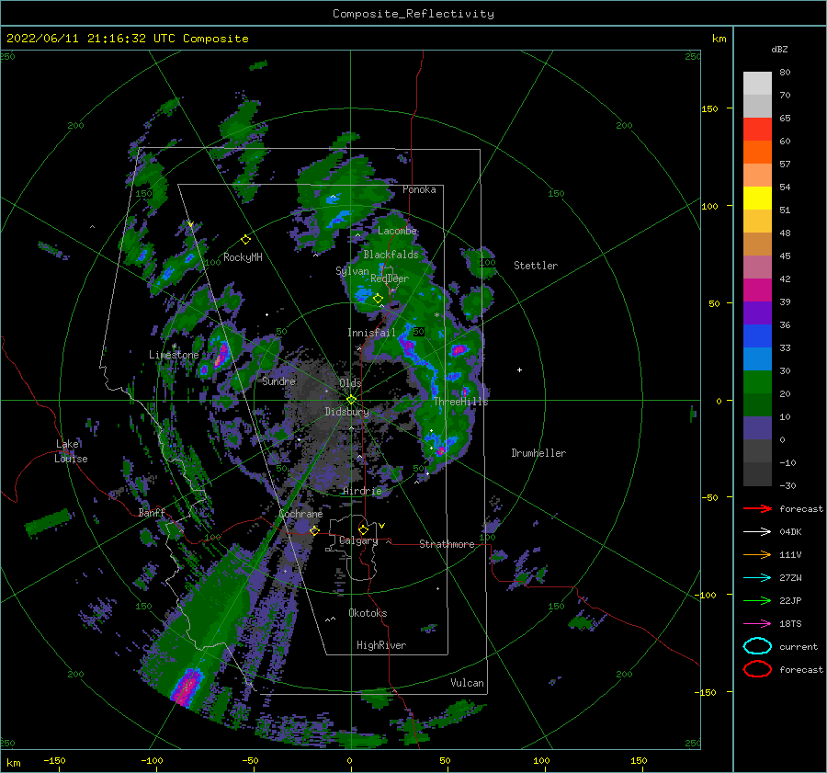Click the Sylvan label on the map

click(352, 271)
